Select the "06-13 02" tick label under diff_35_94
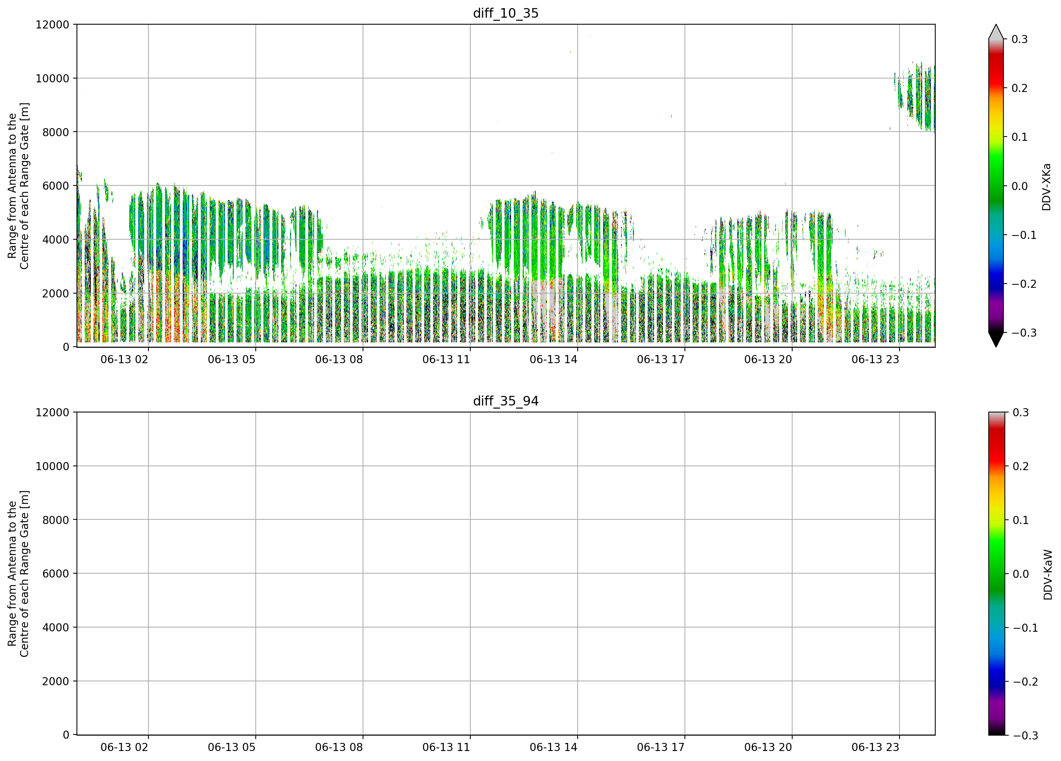The image size is (1061, 761). [125, 748]
